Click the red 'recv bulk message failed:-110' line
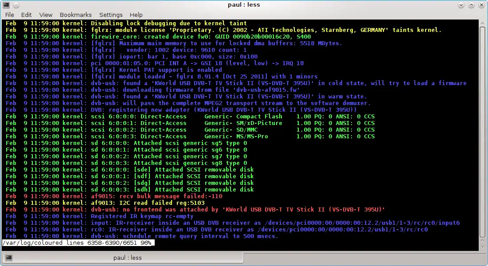Screen dimensions: 488x266 [114, 196]
